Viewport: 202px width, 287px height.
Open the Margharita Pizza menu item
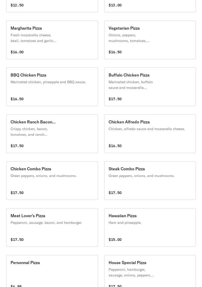coord(52,40)
